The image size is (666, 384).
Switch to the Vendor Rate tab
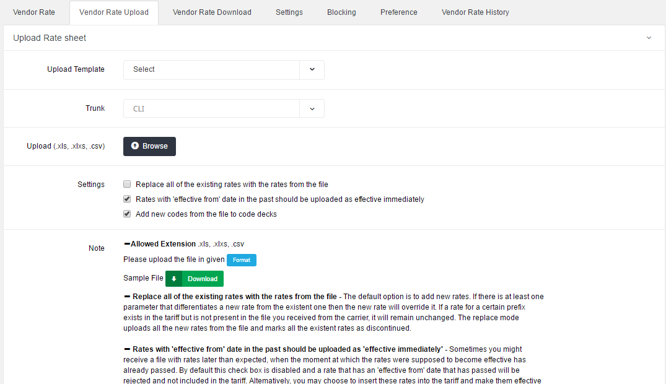(34, 12)
